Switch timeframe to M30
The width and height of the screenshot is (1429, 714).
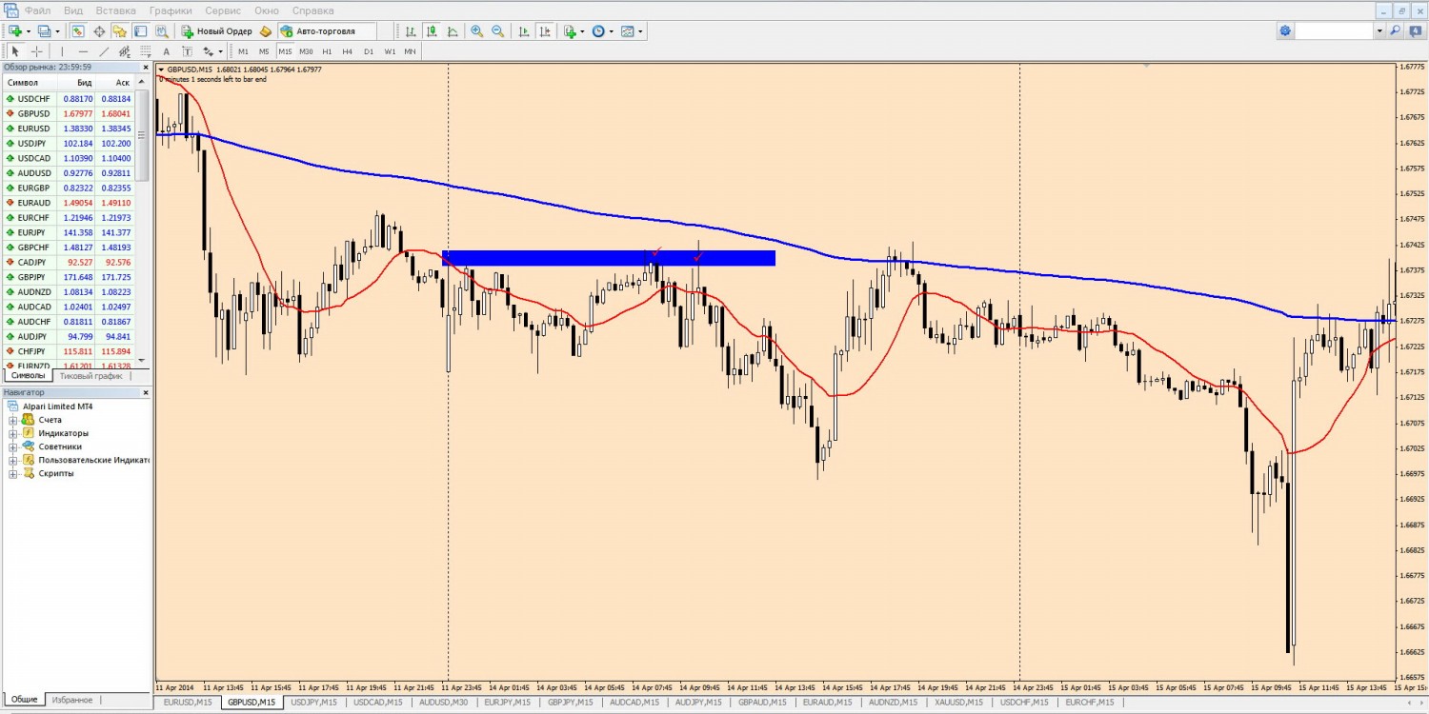point(306,51)
